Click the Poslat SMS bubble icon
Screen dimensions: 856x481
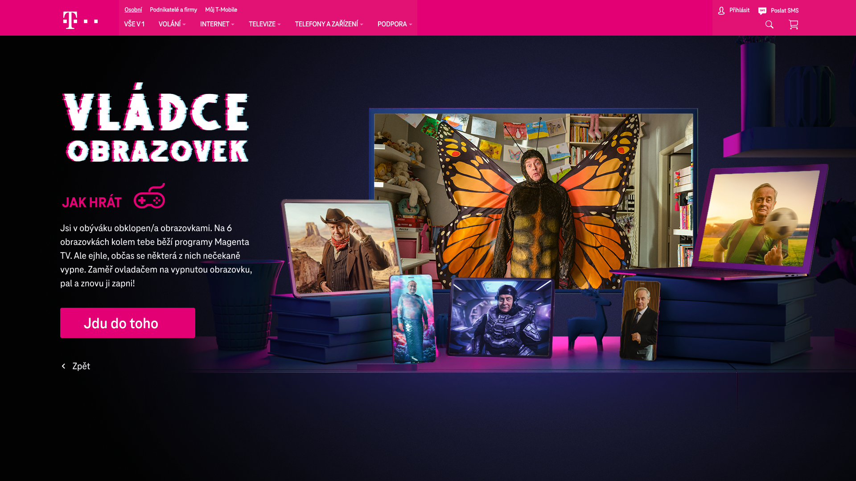(x=762, y=11)
